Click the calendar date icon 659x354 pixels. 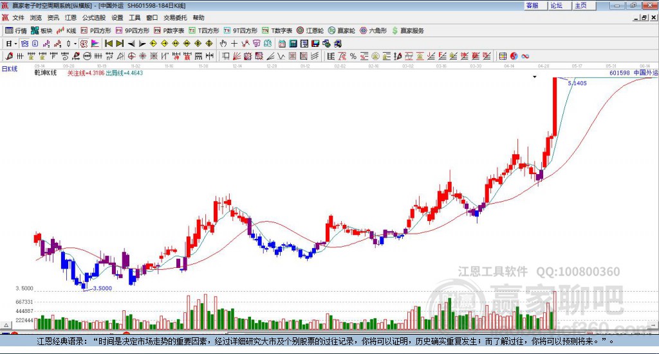pos(282,44)
